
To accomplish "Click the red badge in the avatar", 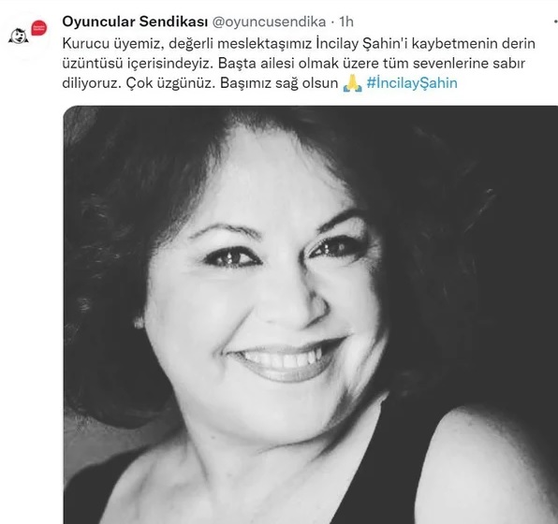I will click(38, 28).
